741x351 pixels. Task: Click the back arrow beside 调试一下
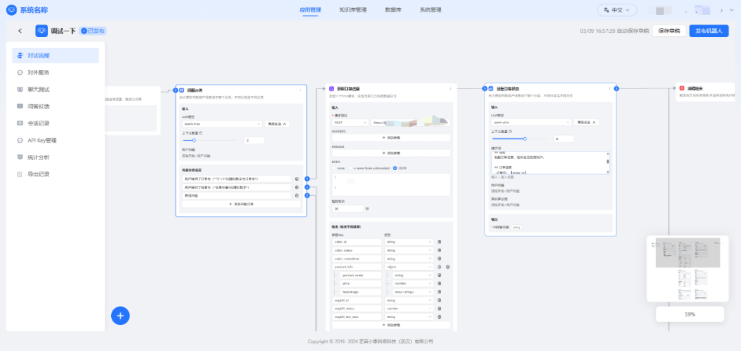coord(20,31)
